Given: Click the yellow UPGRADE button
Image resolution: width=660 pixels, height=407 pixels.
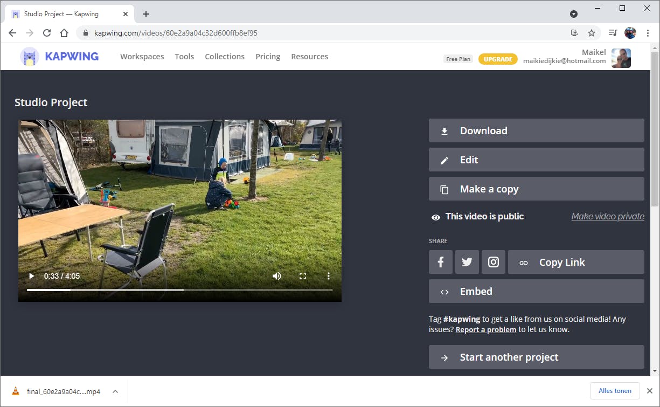Looking at the screenshot, I should pos(498,59).
